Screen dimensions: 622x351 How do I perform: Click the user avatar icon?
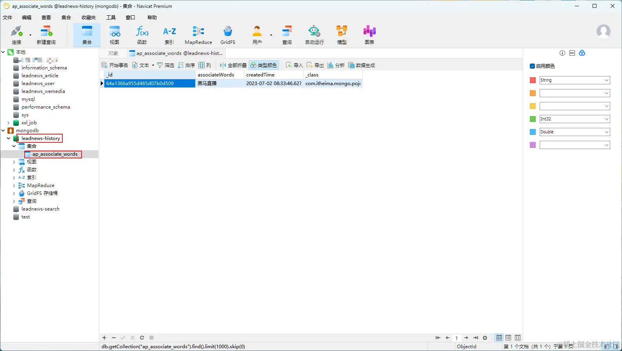click(x=603, y=31)
